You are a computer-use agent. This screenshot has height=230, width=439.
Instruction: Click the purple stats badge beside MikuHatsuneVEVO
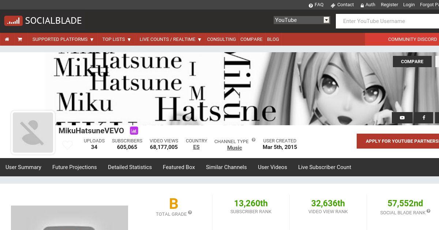click(134, 130)
